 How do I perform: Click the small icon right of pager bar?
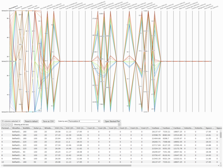(119, 125)
